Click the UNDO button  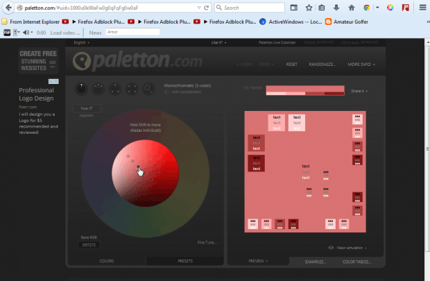pos(244,65)
